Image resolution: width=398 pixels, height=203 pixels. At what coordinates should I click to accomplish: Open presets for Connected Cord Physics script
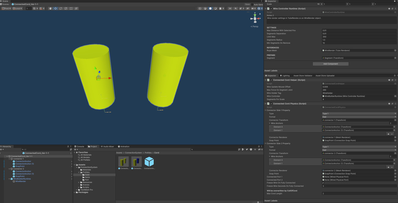pos(392,103)
